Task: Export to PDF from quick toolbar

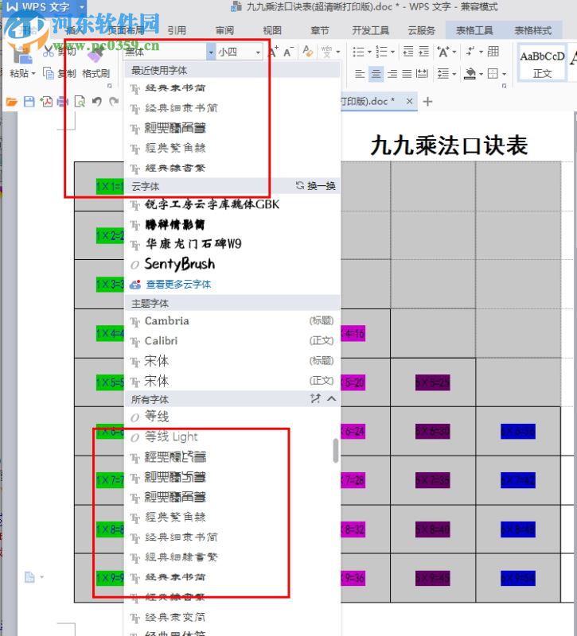Action: pyautogui.click(x=46, y=102)
